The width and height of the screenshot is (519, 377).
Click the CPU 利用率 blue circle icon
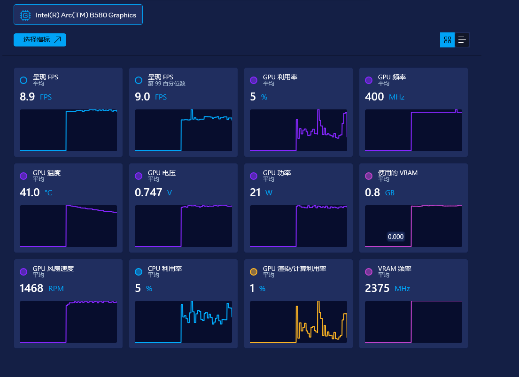click(139, 272)
